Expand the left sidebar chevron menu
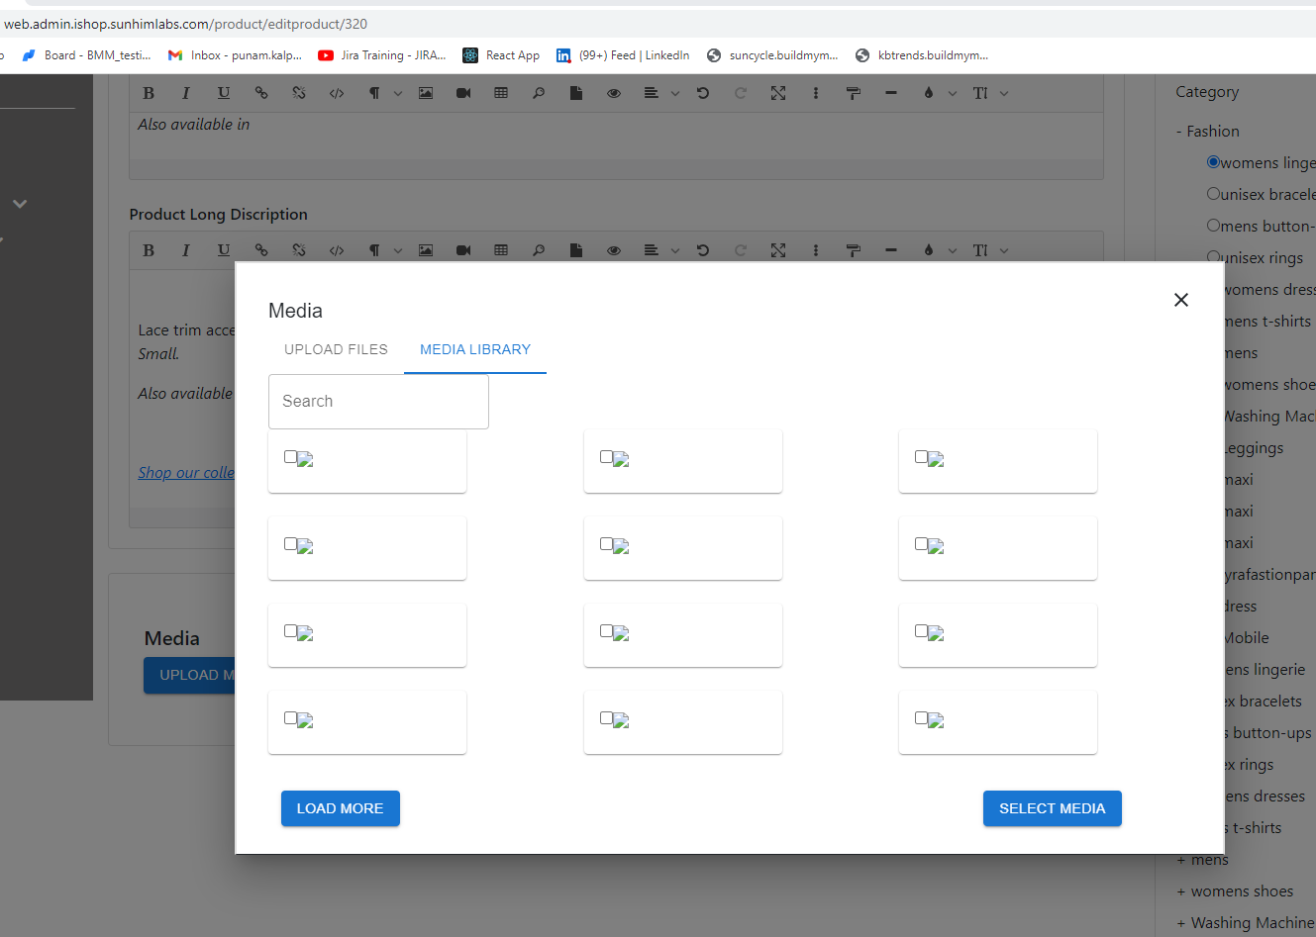This screenshot has height=937, width=1316. pyautogui.click(x=20, y=204)
